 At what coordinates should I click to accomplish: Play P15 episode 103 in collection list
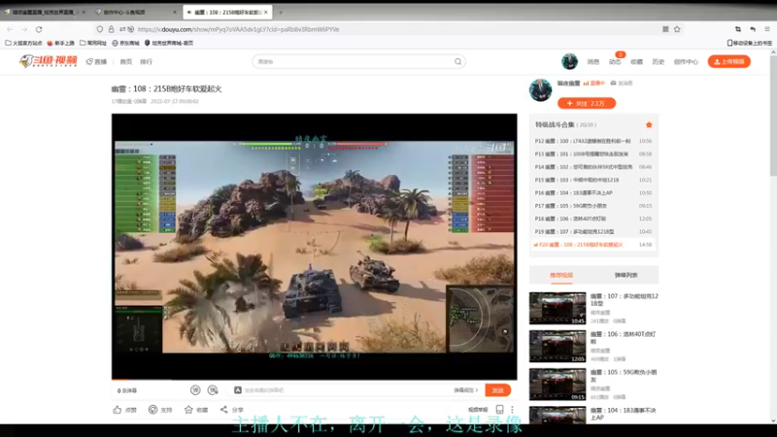coord(593,180)
